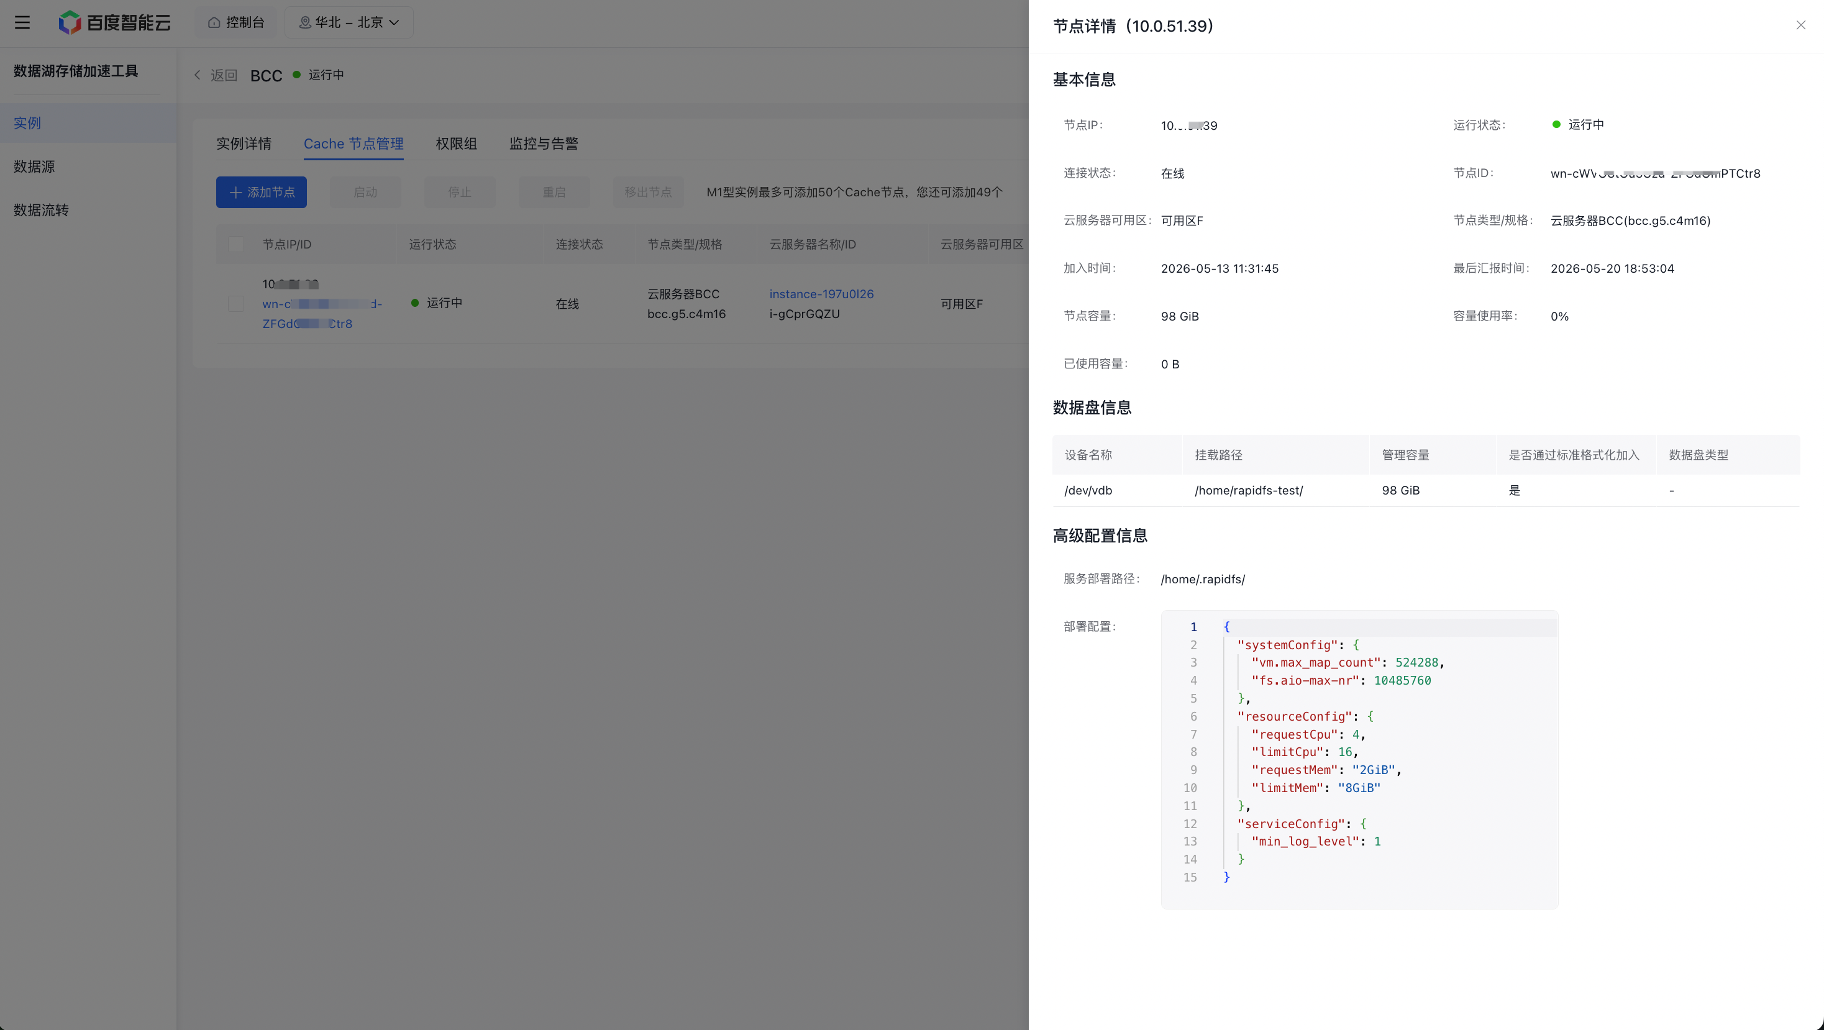This screenshot has width=1824, height=1030.
Task: Click the join time 2026-05-13 11:31:45
Action: tap(1220, 268)
